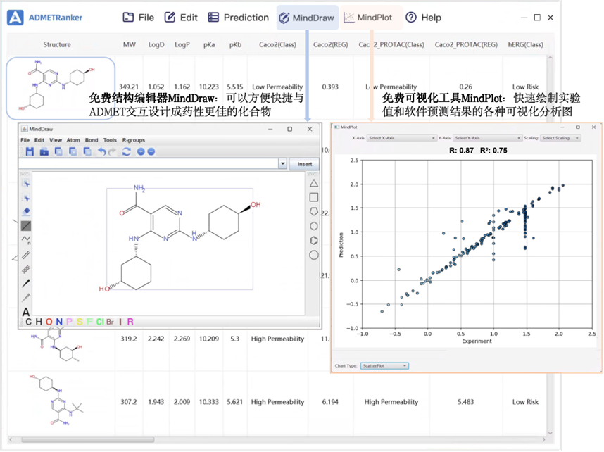Image resolution: width=604 pixels, height=452 pixels.
Task: Select the nitrogen N atom button
Action: (x=59, y=322)
